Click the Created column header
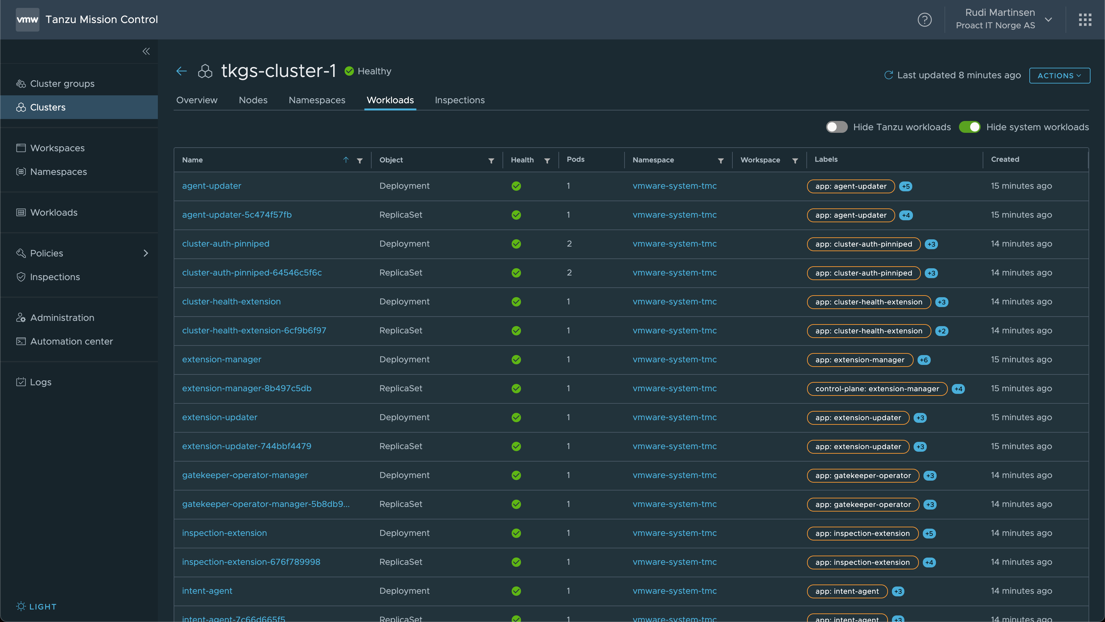The width and height of the screenshot is (1105, 622). pos(1005,159)
